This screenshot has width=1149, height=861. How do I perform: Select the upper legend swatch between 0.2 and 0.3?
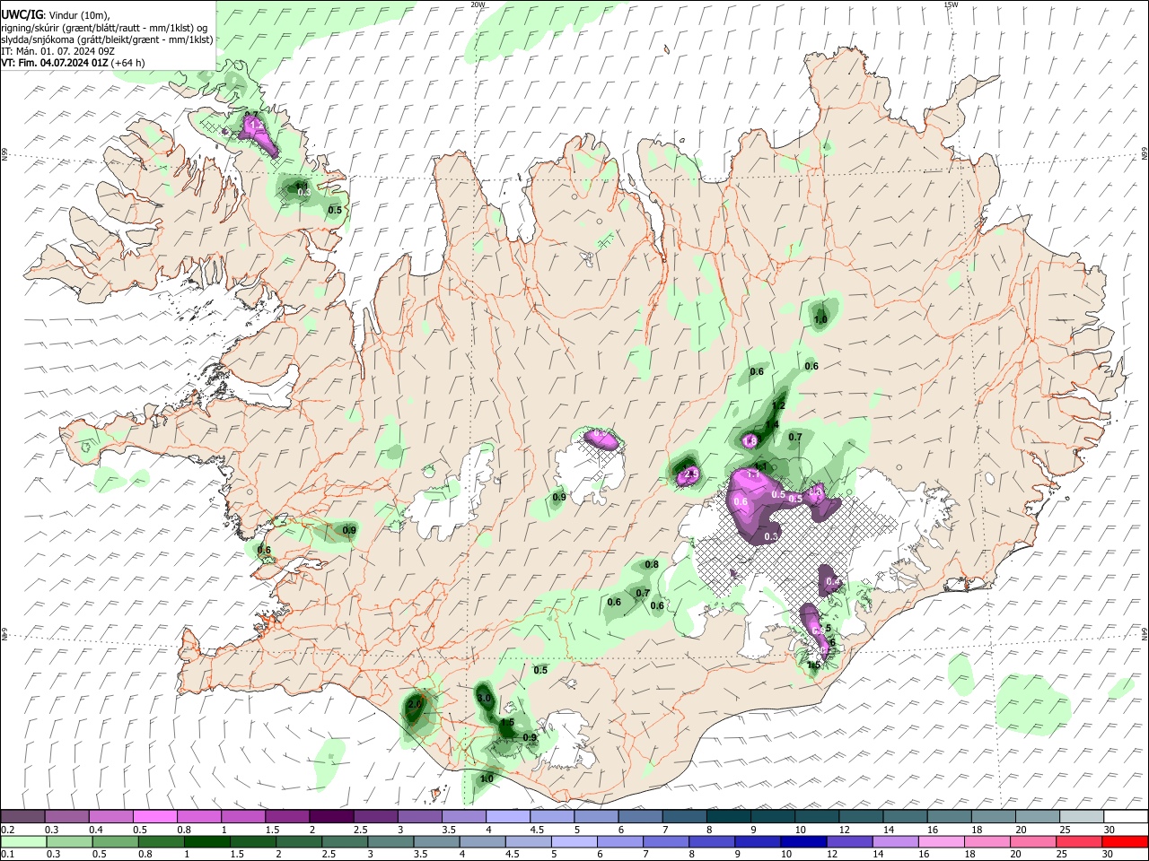[x=22, y=817]
